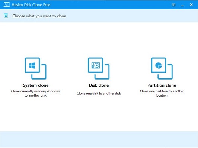Minimize the Hasleo Disk Clone window
The height and width of the screenshot is (148, 198).
(182, 5)
